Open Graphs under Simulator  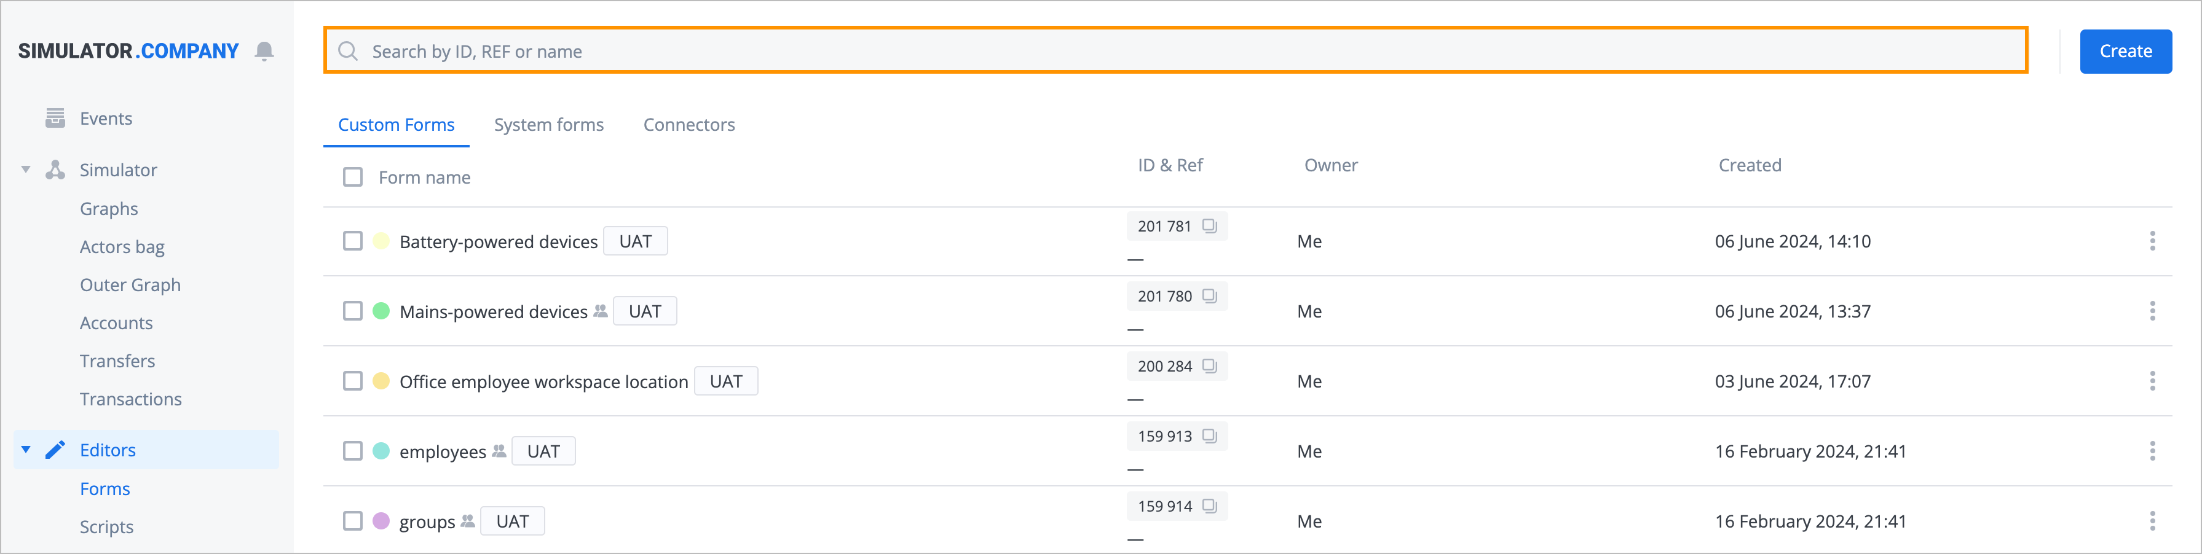click(x=109, y=209)
